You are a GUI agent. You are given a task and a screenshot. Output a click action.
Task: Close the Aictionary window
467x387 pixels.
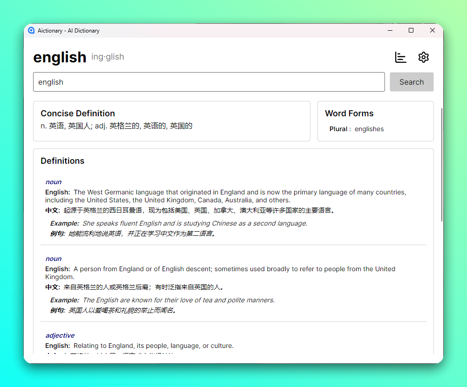click(x=433, y=31)
